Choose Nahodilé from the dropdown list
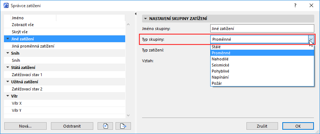The width and height of the screenshot is (320, 134). click(262, 59)
